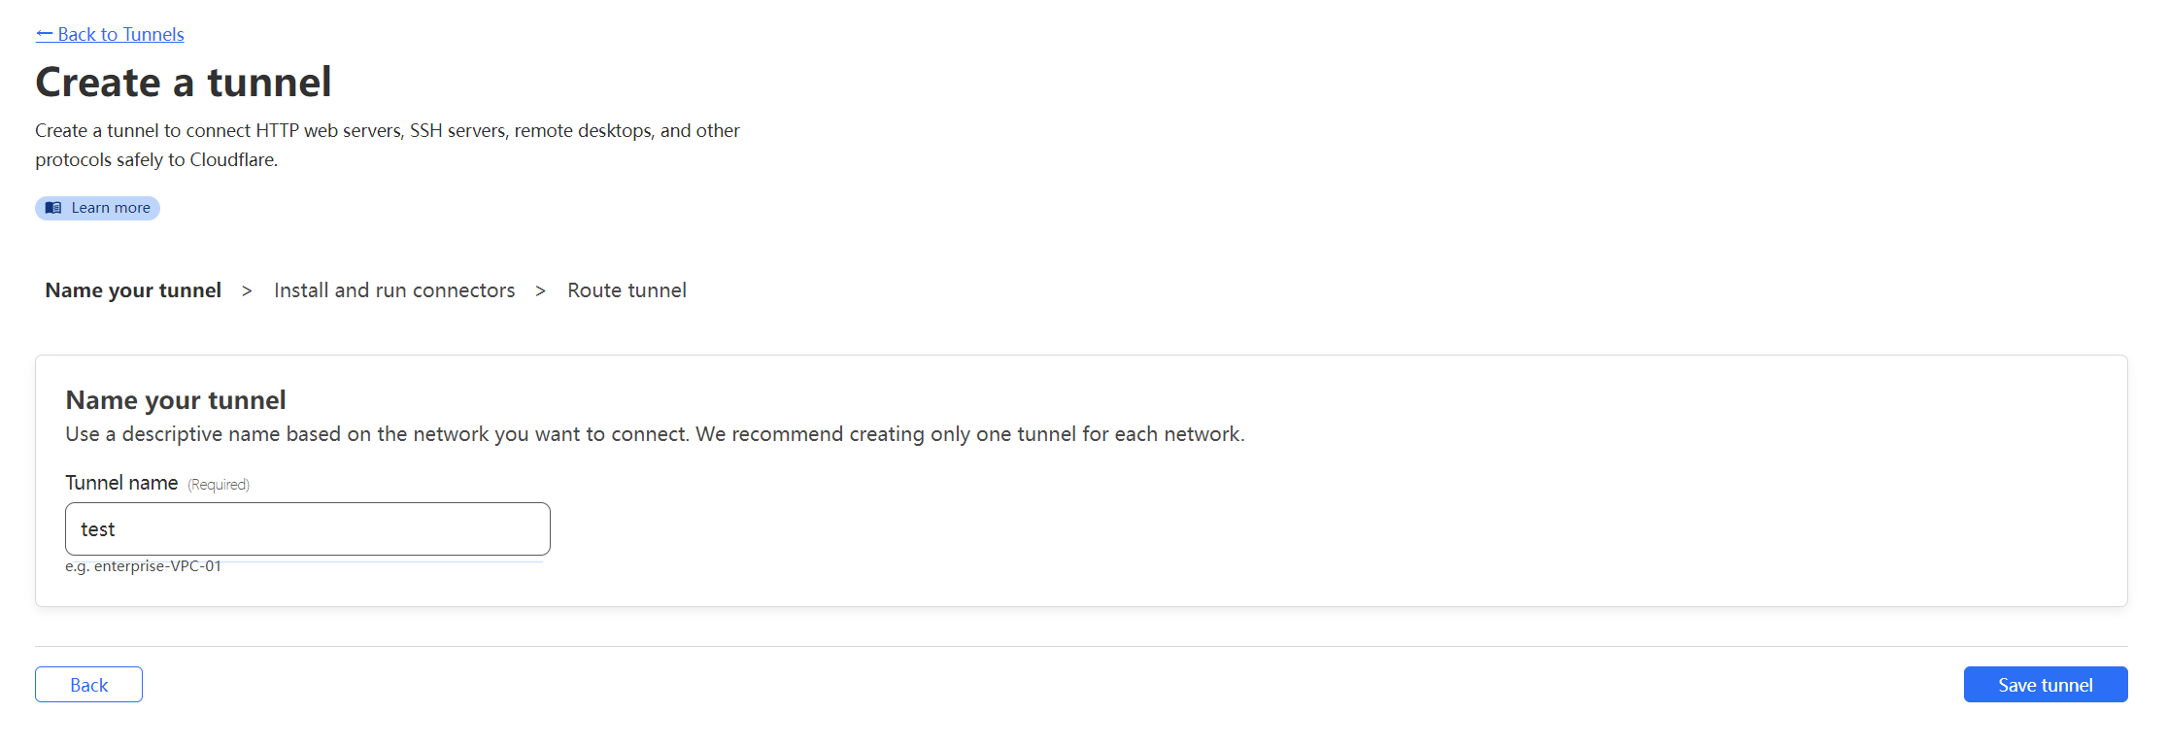Click the descriptive name recommendation text
This screenshot has width=2167, height=747.
[x=655, y=434]
